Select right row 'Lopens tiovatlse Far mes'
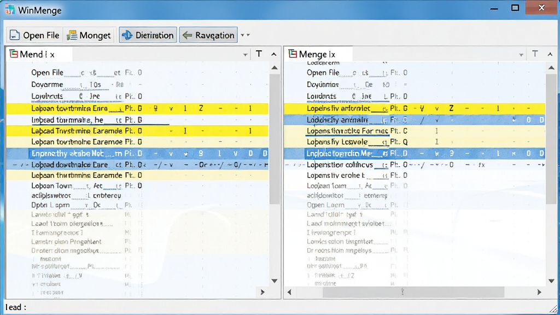The height and width of the screenshot is (315, 560). tap(415, 131)
